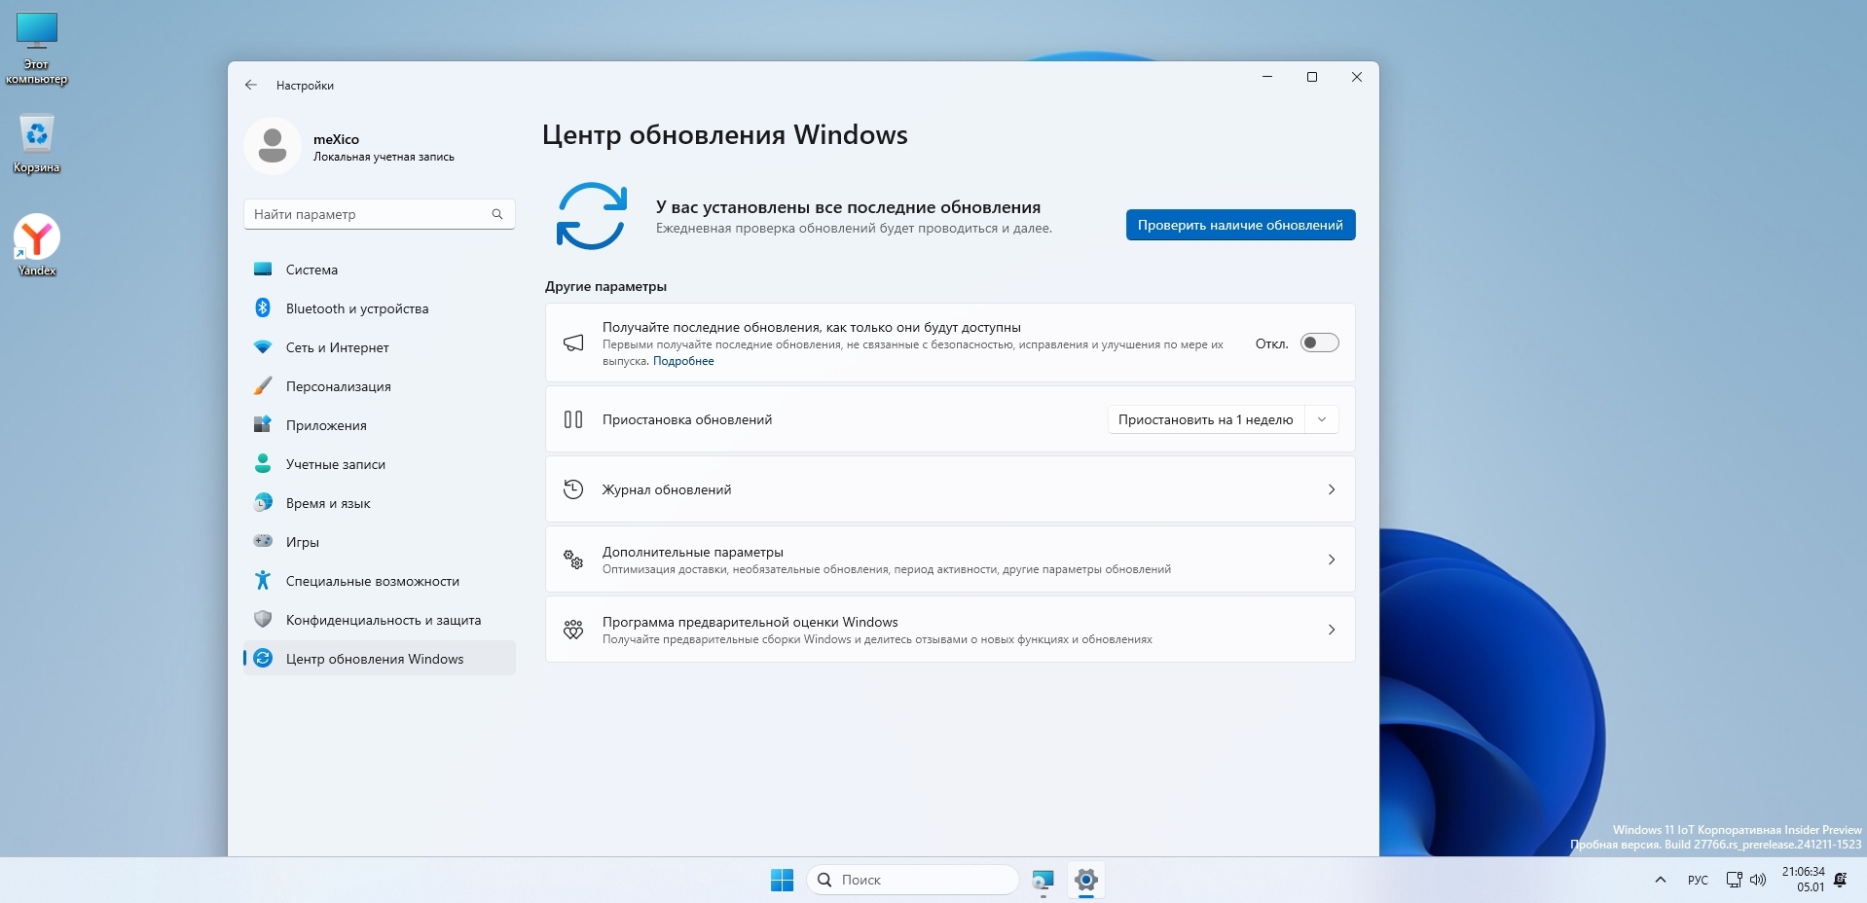Expand Дополнительные параметры chevron

pyautogui.click(x=1332, y=560)
